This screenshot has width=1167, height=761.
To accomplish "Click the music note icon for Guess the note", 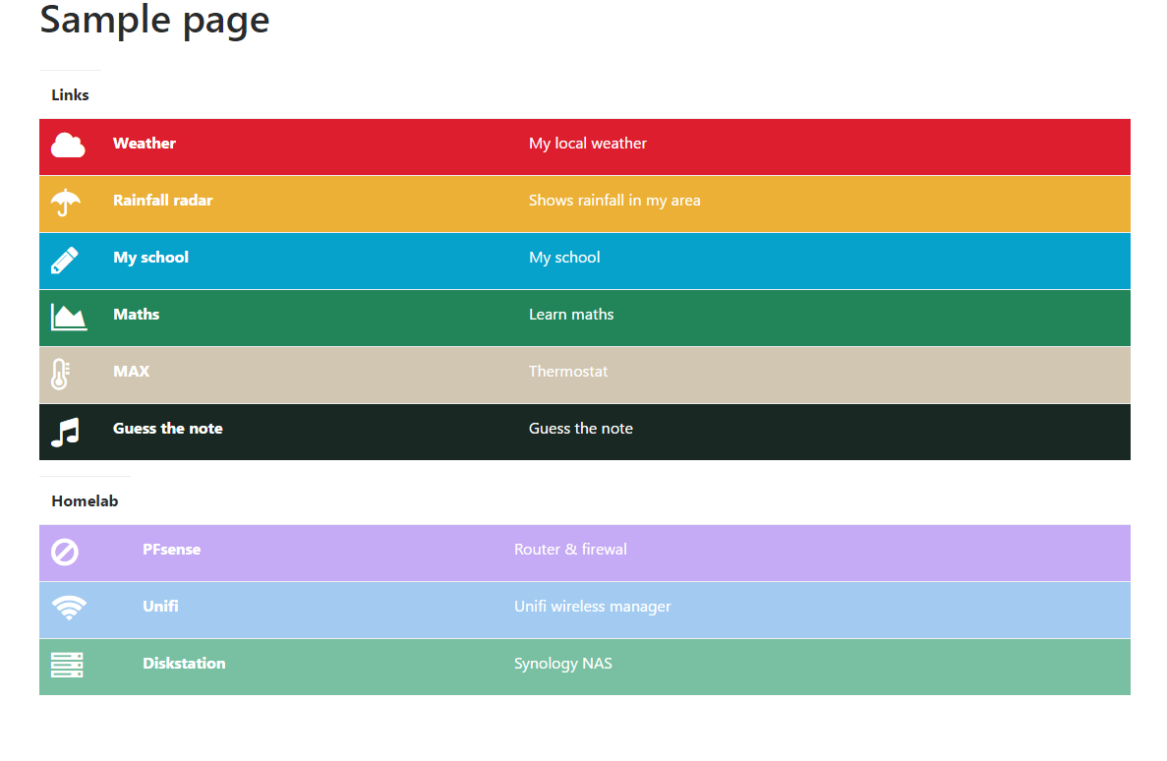I will point(65,432).
